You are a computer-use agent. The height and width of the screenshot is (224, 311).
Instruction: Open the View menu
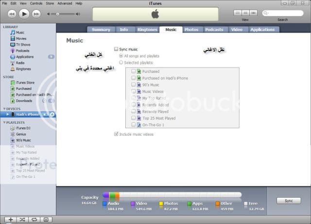[x=23, y=3]
